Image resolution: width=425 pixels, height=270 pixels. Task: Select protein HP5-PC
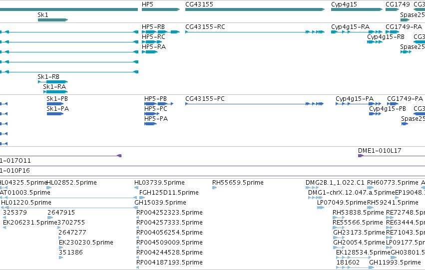click(x=152, y=114)
